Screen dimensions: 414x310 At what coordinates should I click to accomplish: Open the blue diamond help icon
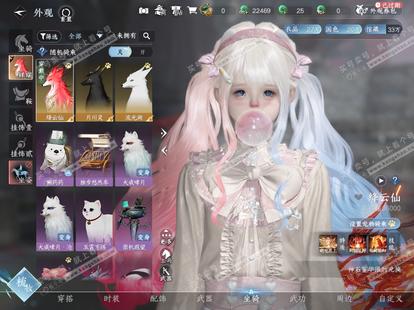click(x=395, y=181)
